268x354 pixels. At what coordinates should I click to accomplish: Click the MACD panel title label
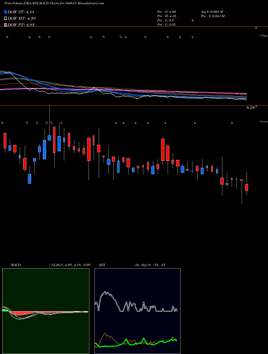(16, 265)
